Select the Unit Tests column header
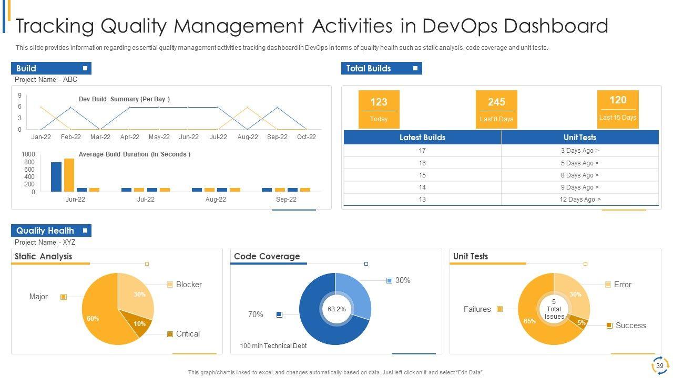Viewport: 673px width, 378px height. [x=579, y=138]
